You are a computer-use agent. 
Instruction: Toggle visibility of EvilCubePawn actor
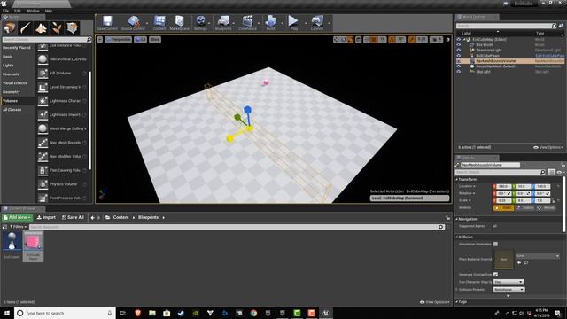click(459, 56)
